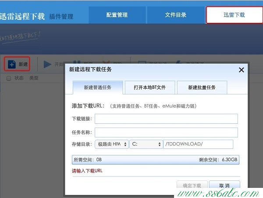This screenshot has height=198, width=263.
Task: Click the 类型 column header
Action: [34, 79]
